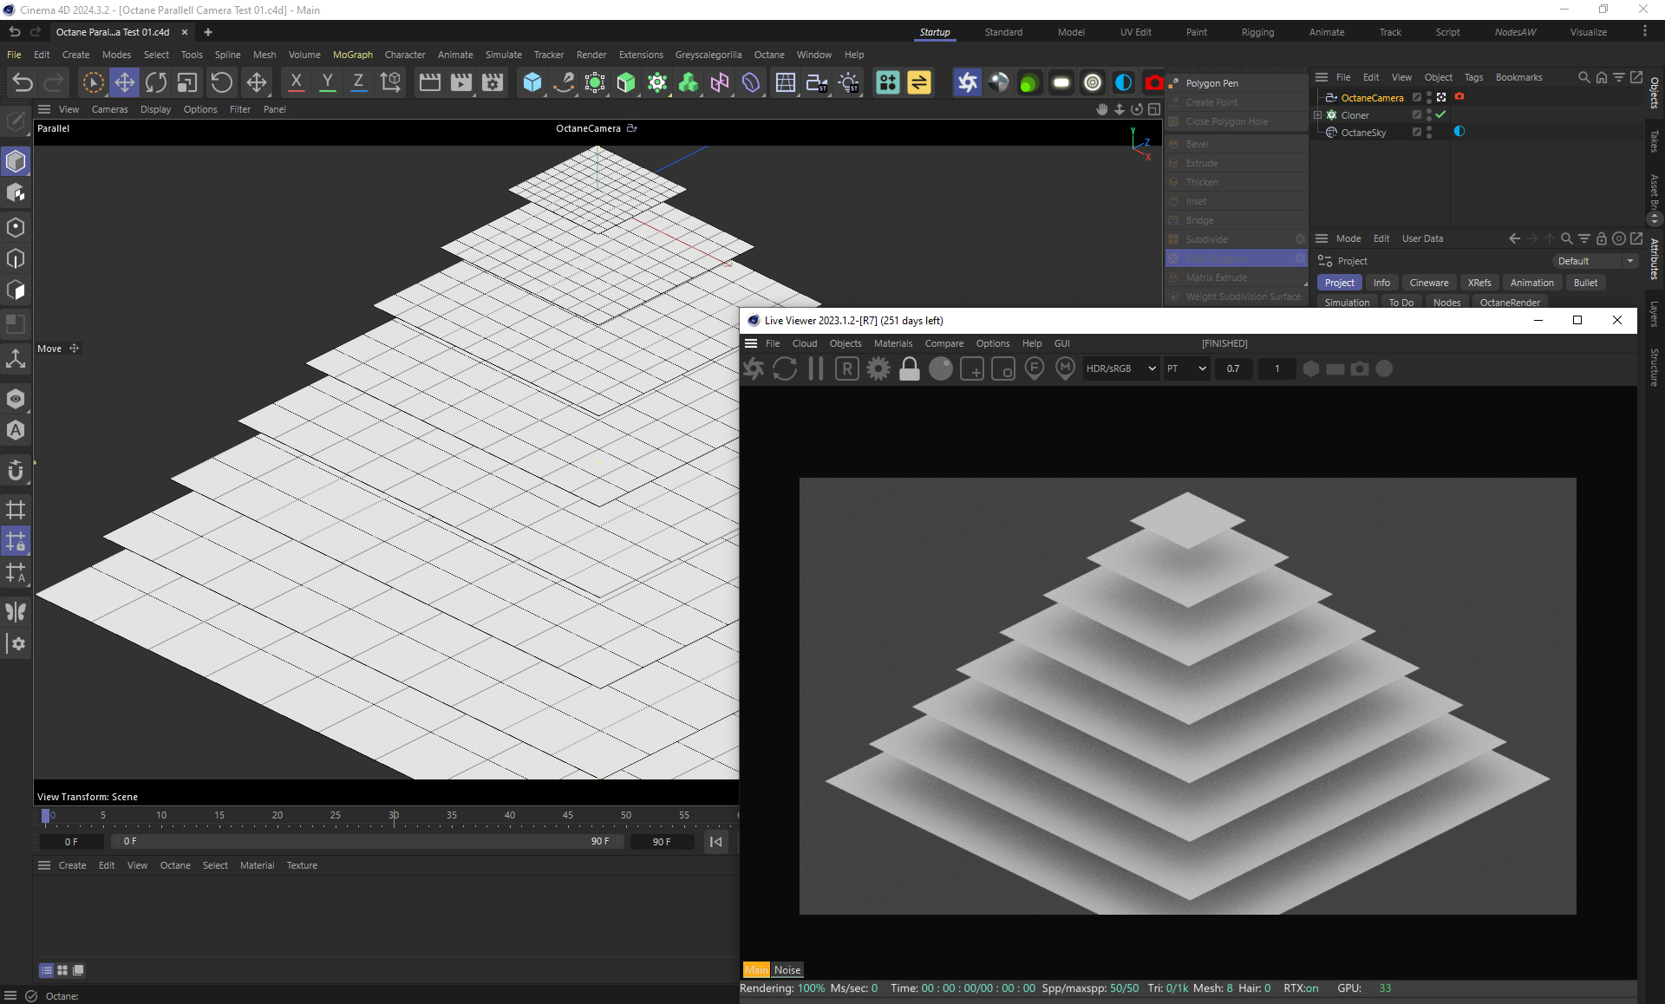
Task: Select the Scale tool
Action: (187, 82)
